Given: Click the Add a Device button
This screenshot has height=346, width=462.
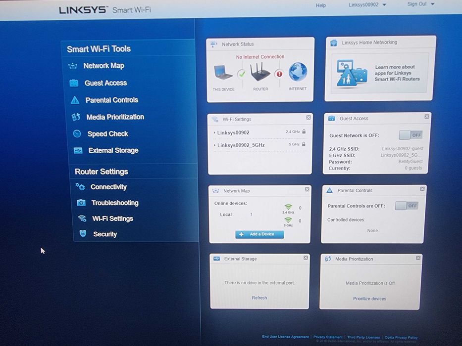Looking at the screenshot, I should pos(259,234).
